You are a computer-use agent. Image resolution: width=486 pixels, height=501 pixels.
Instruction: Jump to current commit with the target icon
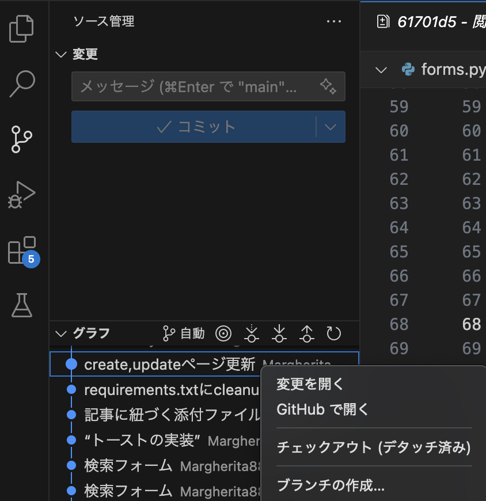point(223,333)
